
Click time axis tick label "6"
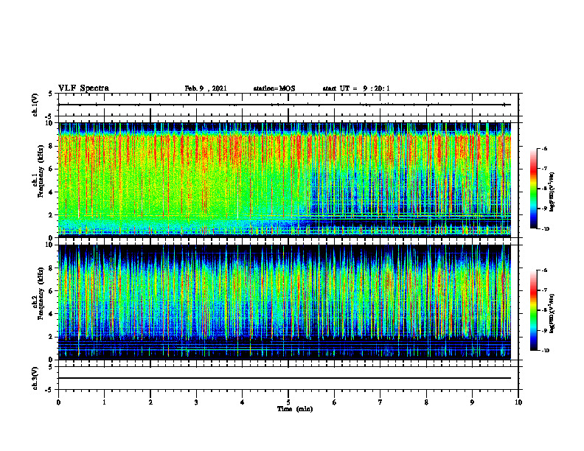(x=334, y=402)
